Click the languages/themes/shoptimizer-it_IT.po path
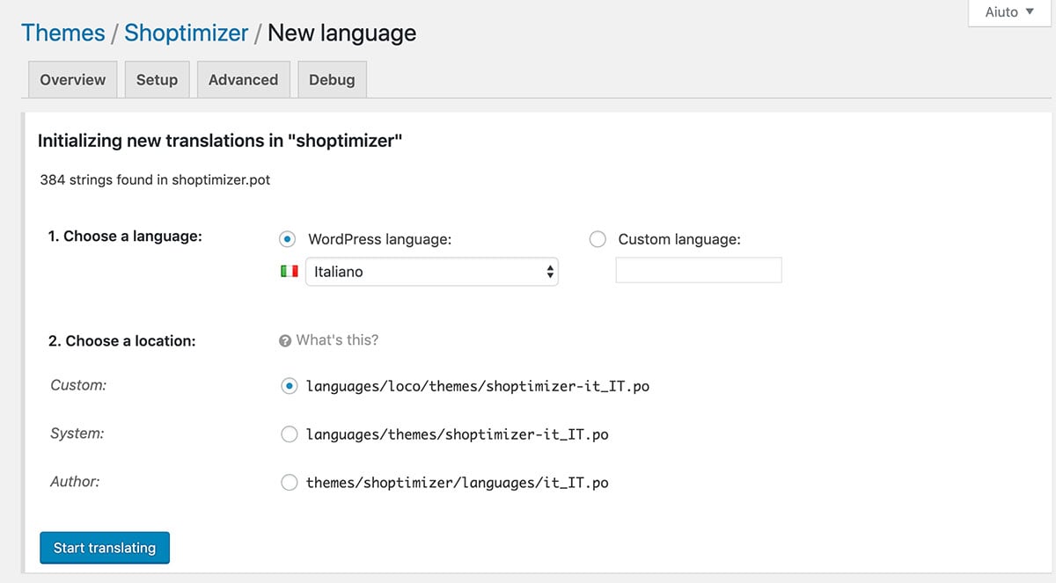The height and width of the screenshot is (583, 1056). click(458, 434)
